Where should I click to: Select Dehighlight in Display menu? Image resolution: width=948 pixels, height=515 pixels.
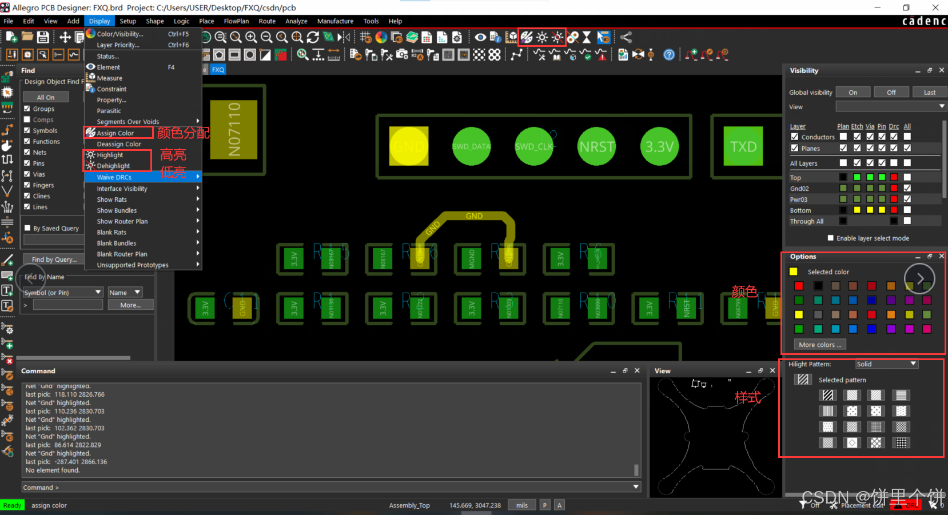114,166
